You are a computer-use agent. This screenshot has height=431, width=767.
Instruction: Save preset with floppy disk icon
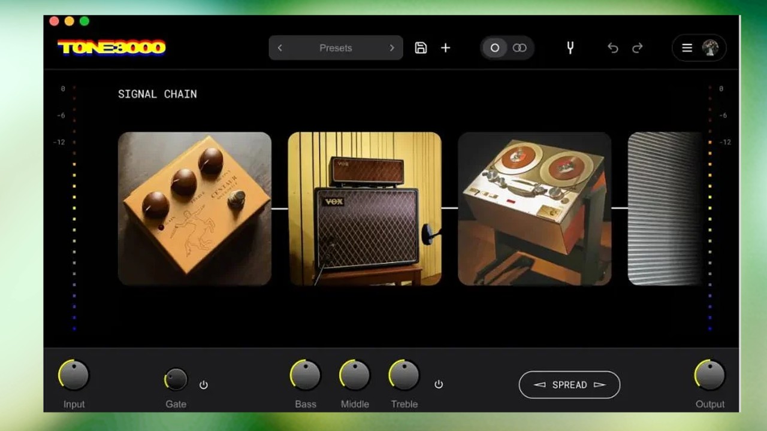pos(421,48)
